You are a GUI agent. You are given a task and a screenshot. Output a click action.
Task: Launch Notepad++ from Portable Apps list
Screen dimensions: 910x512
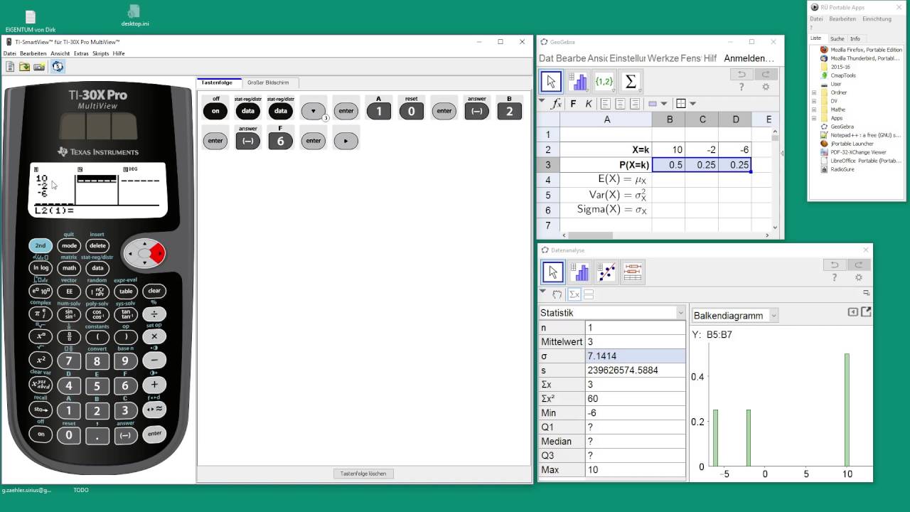click(x=861, y=135)
